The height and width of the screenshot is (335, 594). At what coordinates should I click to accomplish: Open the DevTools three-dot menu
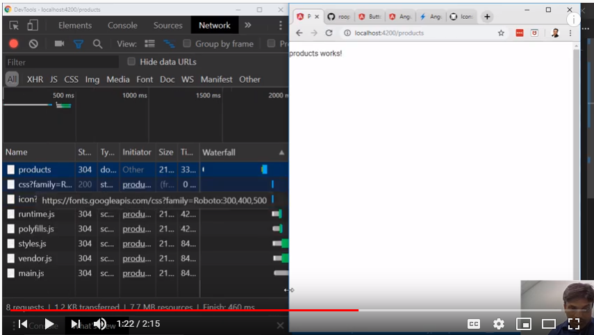coord(281,26)
